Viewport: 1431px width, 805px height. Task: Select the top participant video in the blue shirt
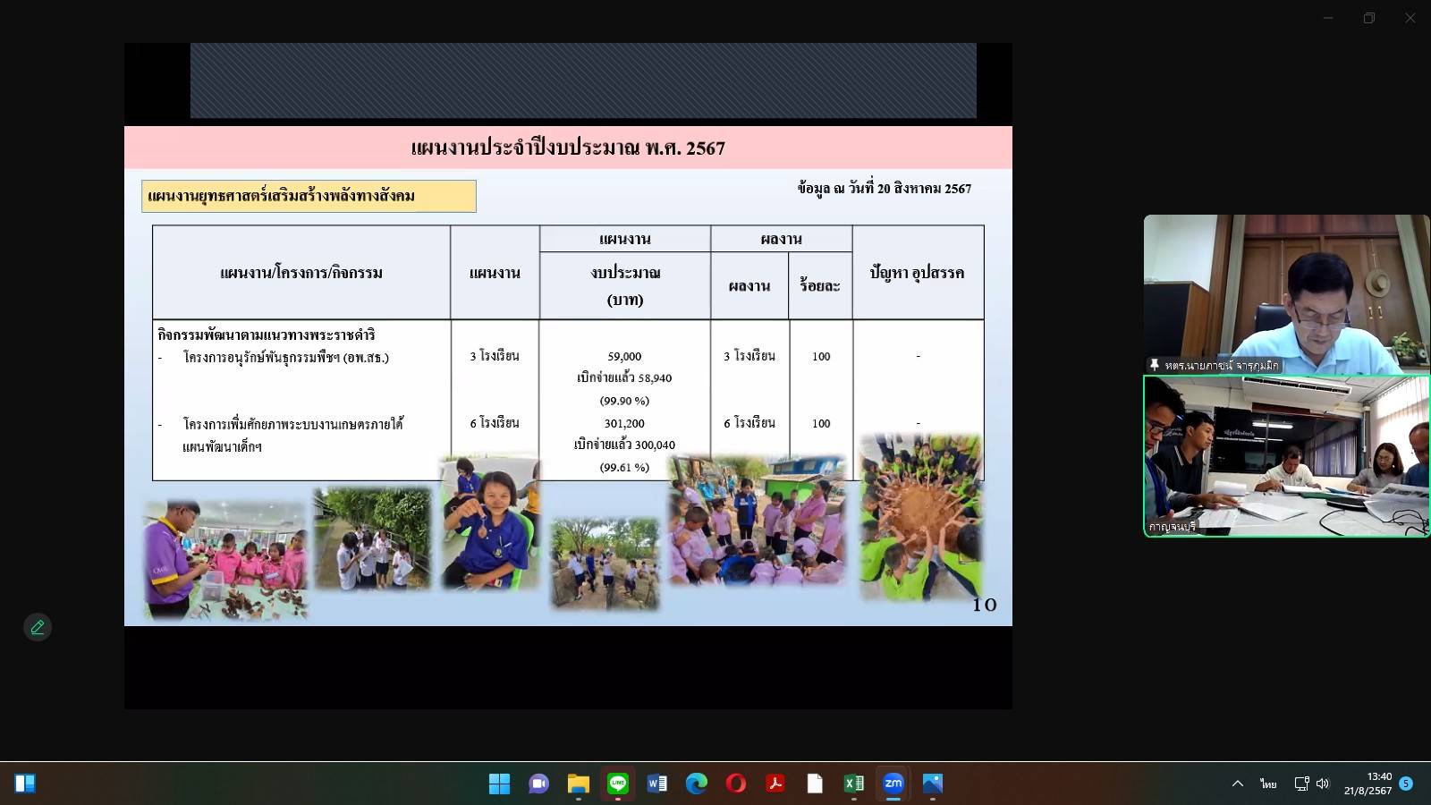pos(1286,294)
